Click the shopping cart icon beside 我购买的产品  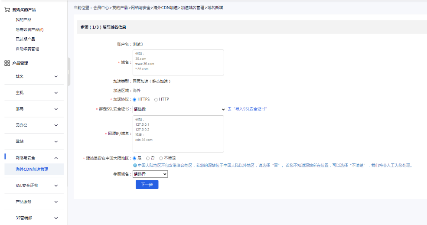7,10
